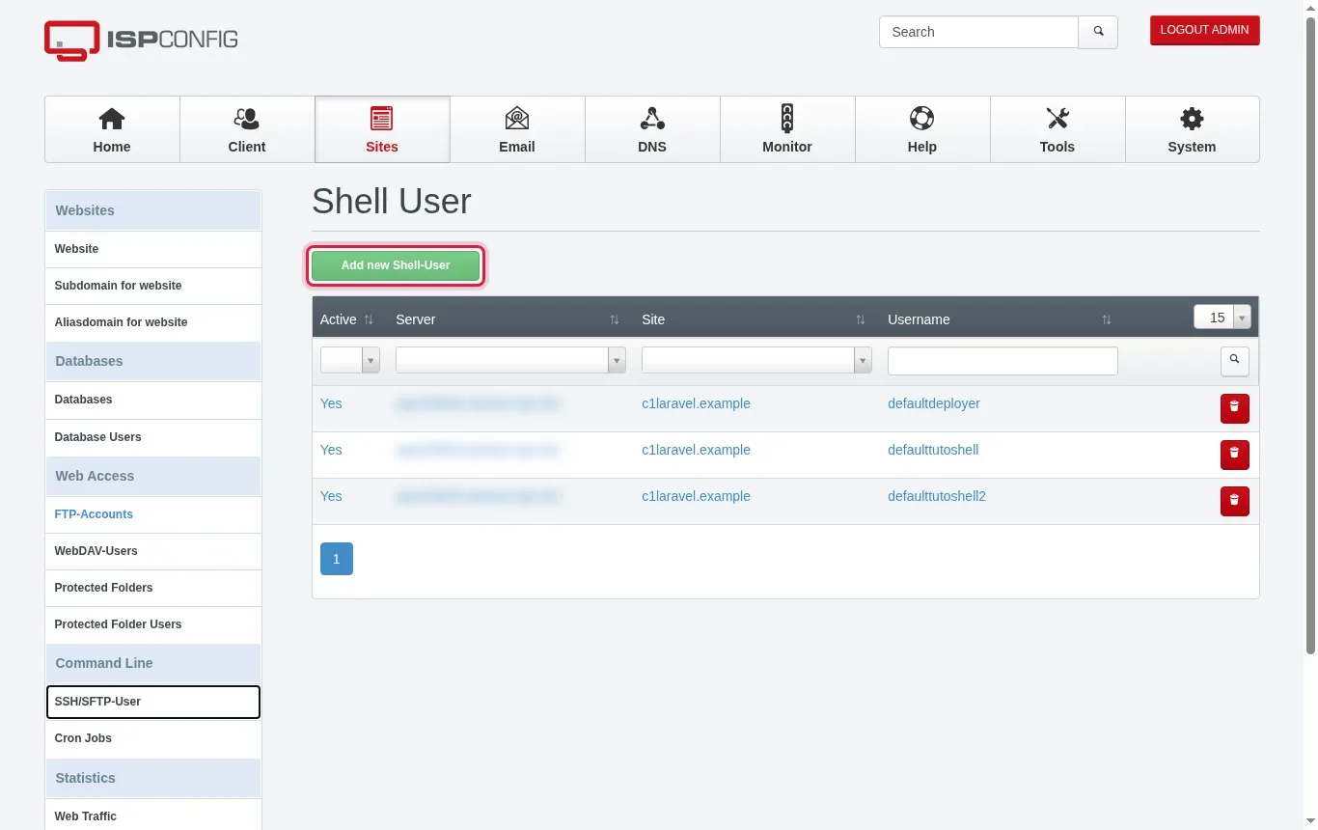Open Protected Folder Users sidebar item

(x=153, y=624)
